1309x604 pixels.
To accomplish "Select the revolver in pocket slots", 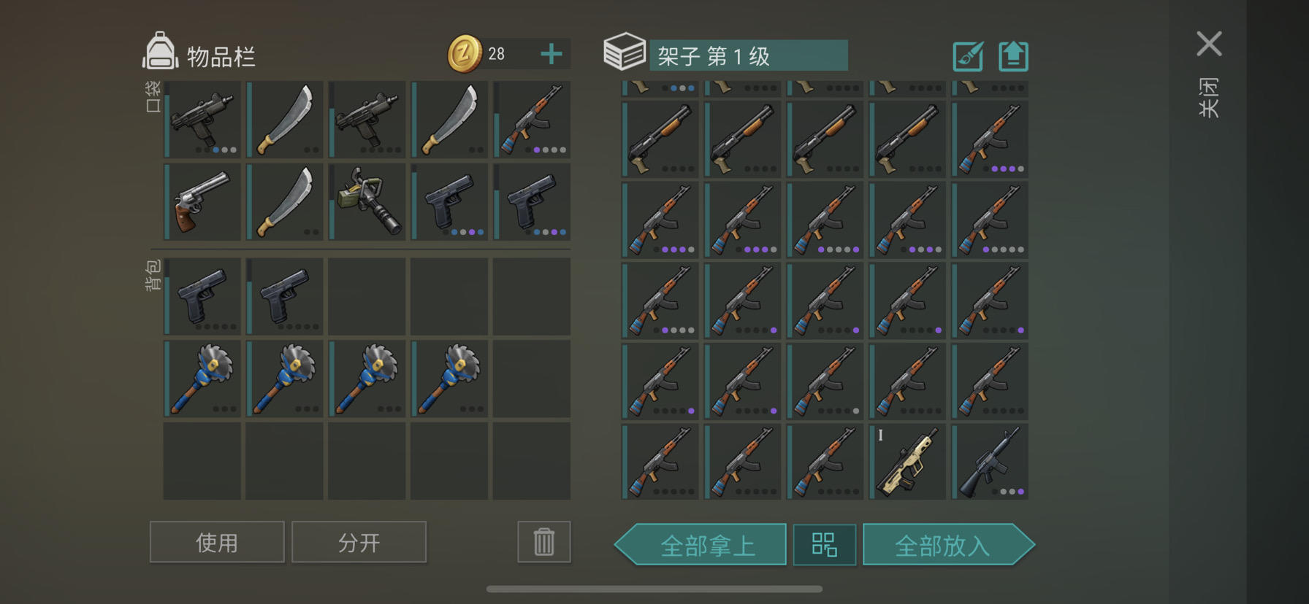I will click(x=202, y=202).
